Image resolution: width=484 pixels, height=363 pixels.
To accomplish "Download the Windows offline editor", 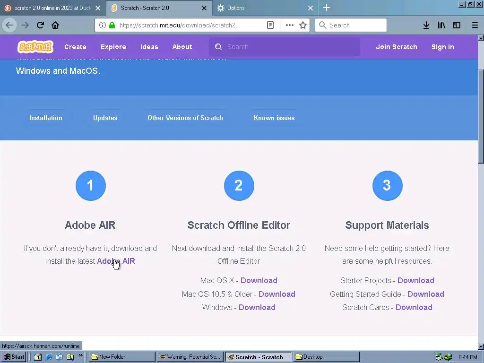I will (x=257, y=307).
